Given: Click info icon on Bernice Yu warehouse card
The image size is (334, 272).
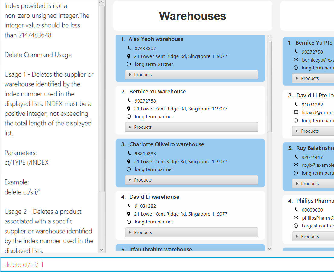Looking at the screenshot, I should pyautogui.click(x=129, y=116).
